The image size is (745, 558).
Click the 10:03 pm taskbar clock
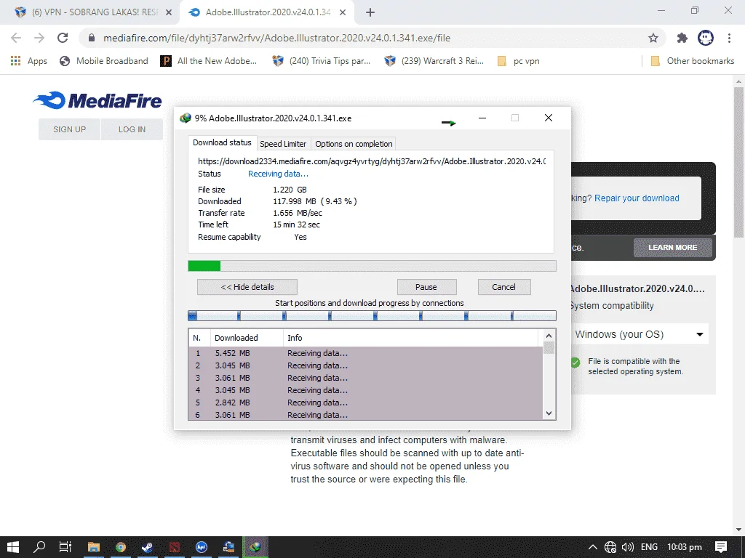pos(685,547)
